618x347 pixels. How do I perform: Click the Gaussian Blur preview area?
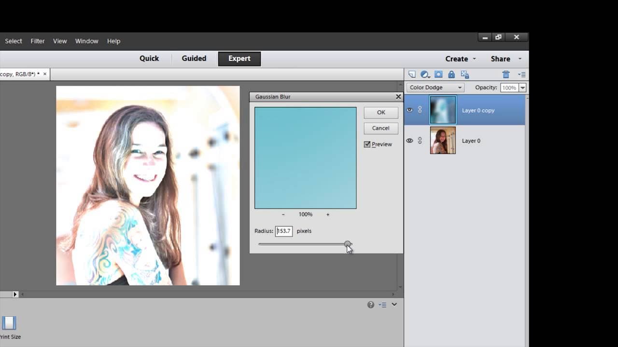(x=306, y=158)
